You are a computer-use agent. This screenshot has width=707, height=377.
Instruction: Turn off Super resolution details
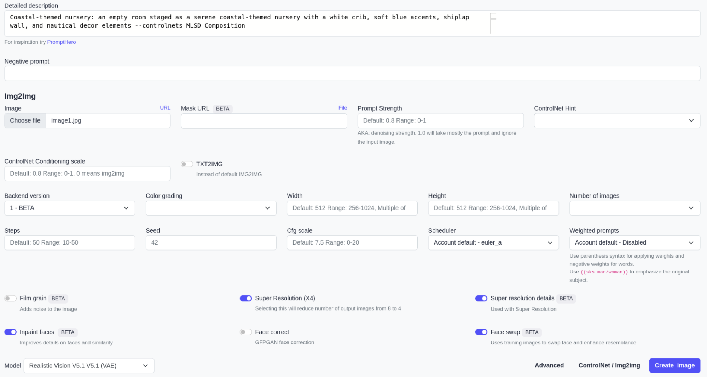click(x=481, y=298)
